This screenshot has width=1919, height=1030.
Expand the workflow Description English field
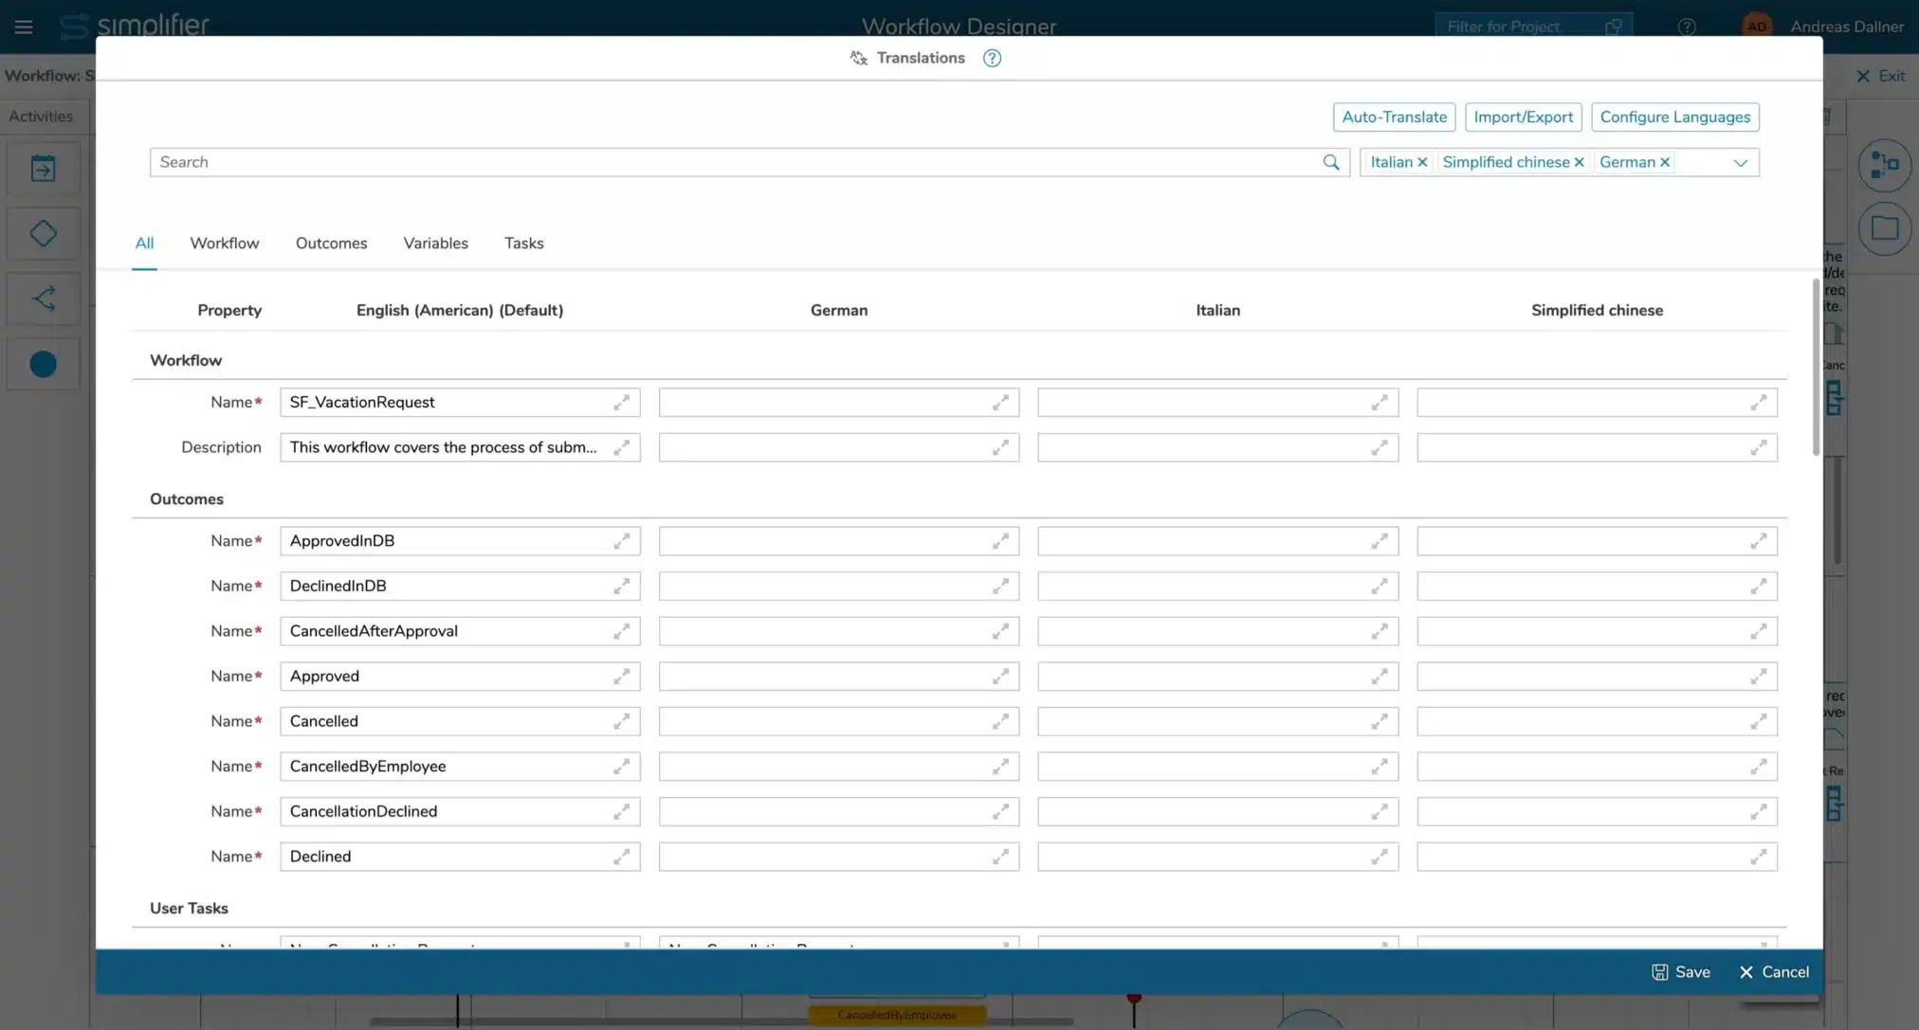[621, 447]
